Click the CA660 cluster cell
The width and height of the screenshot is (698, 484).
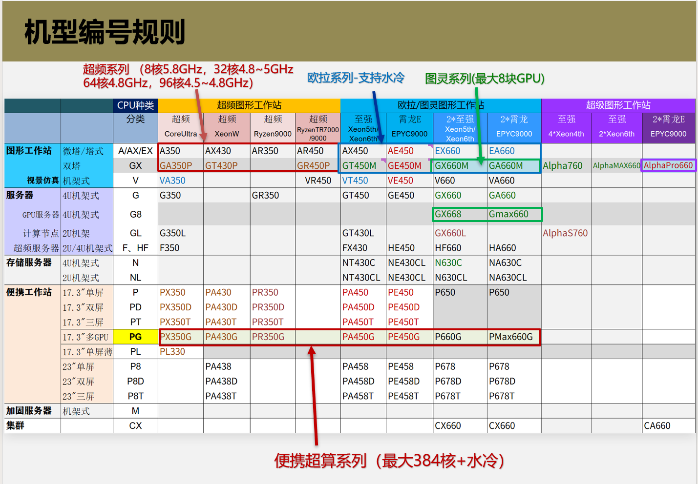(x=657, y=426)
